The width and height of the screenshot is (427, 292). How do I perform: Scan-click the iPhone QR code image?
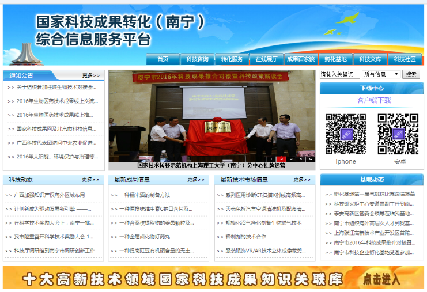(x=346, y=133)
